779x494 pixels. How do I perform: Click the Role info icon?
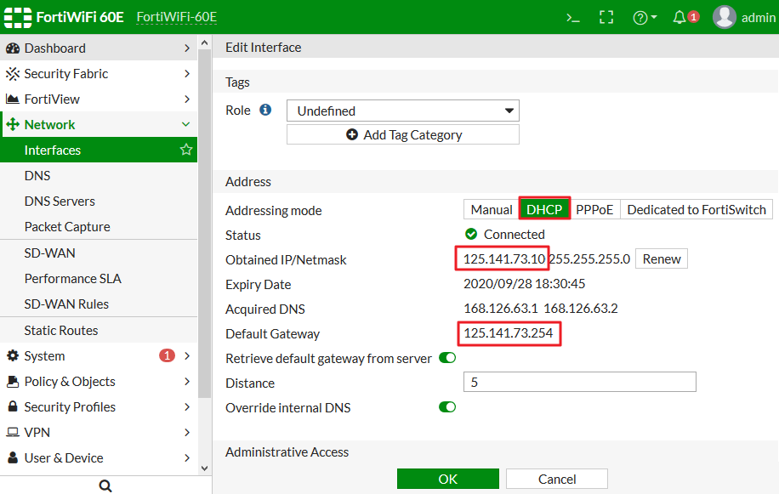click(x=266, y=110)
